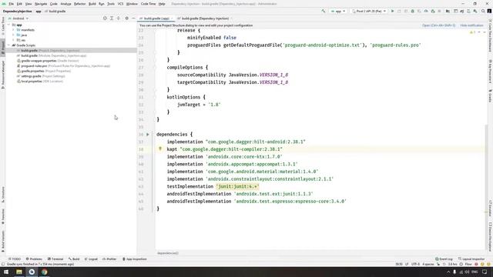493x277 pixels.
Task: Run the app with the green play button
Action: coord(392,11)
